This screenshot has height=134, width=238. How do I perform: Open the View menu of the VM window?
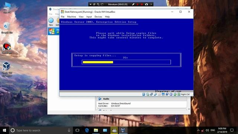(x=81, y=17)
